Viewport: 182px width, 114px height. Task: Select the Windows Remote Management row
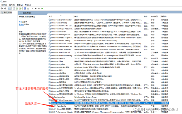coord(109,56)
